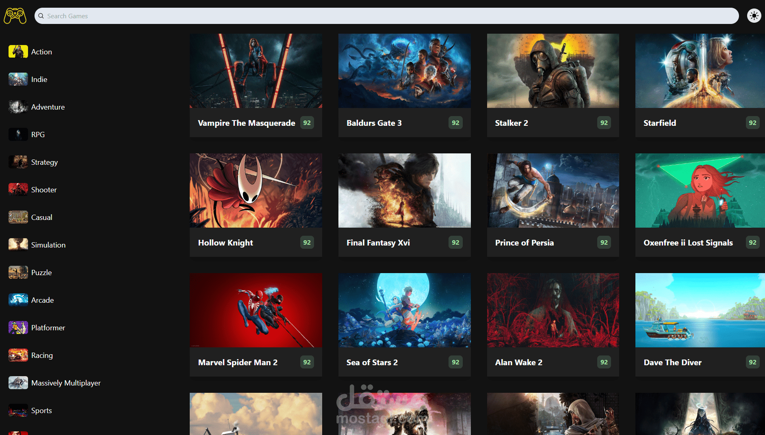Screen dimensions: 765x435
Task: Select the Strategy category icon
Action: point(18,162)
